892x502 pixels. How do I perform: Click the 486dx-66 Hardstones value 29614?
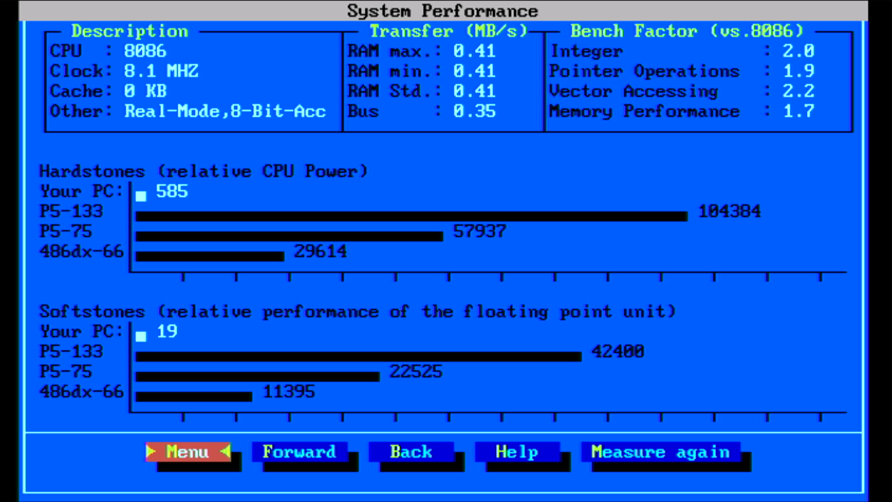[x=320, y=251]
